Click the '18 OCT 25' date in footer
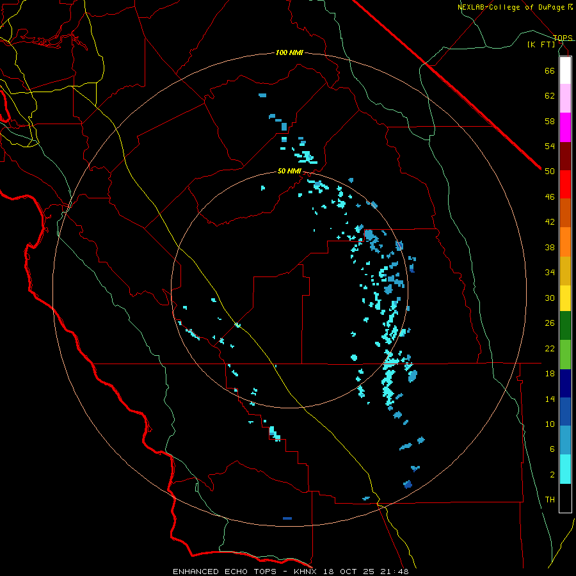The height and width of the screenshot is (576, 576). (349, 572)
